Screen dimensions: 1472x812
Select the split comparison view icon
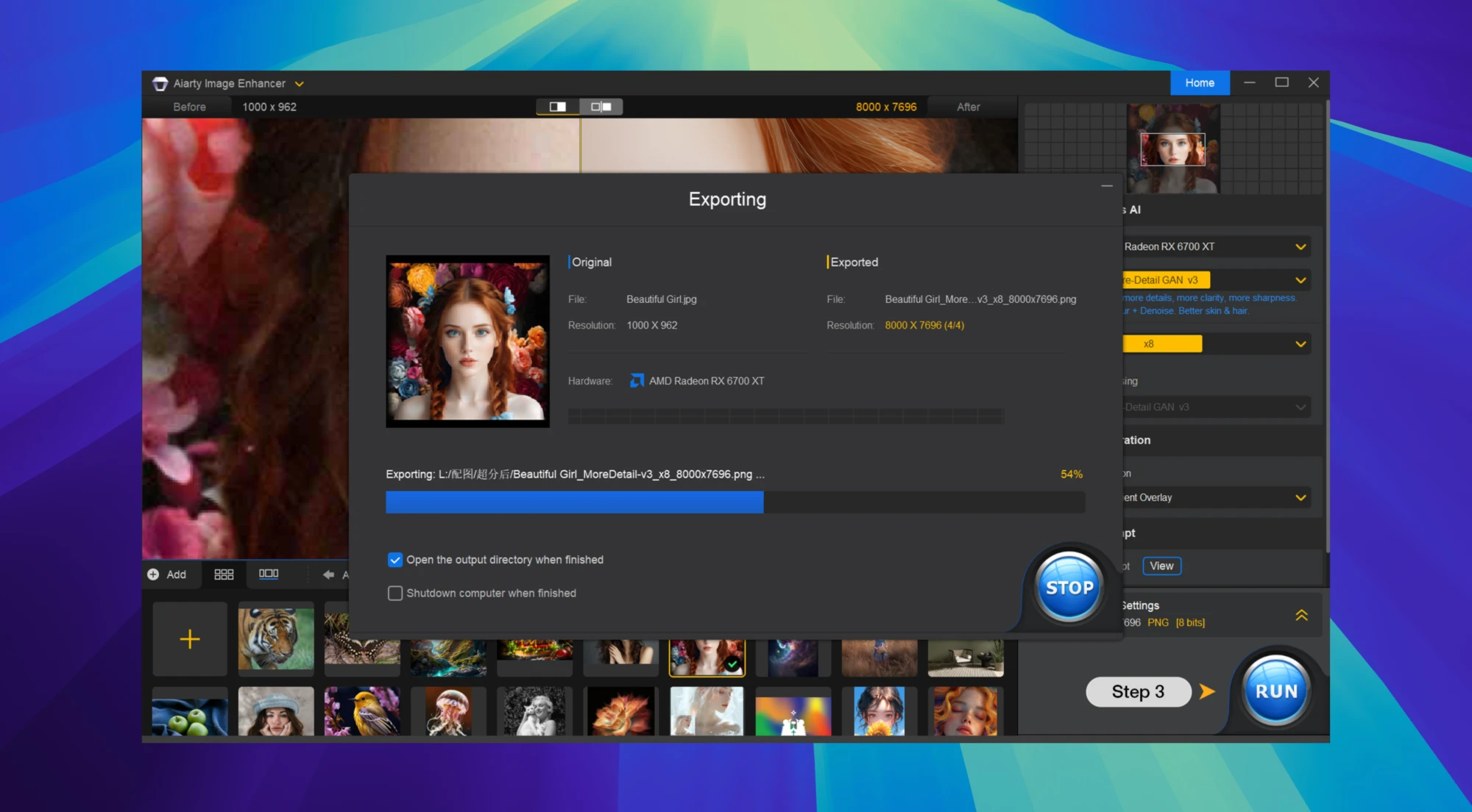pos(558,106)
